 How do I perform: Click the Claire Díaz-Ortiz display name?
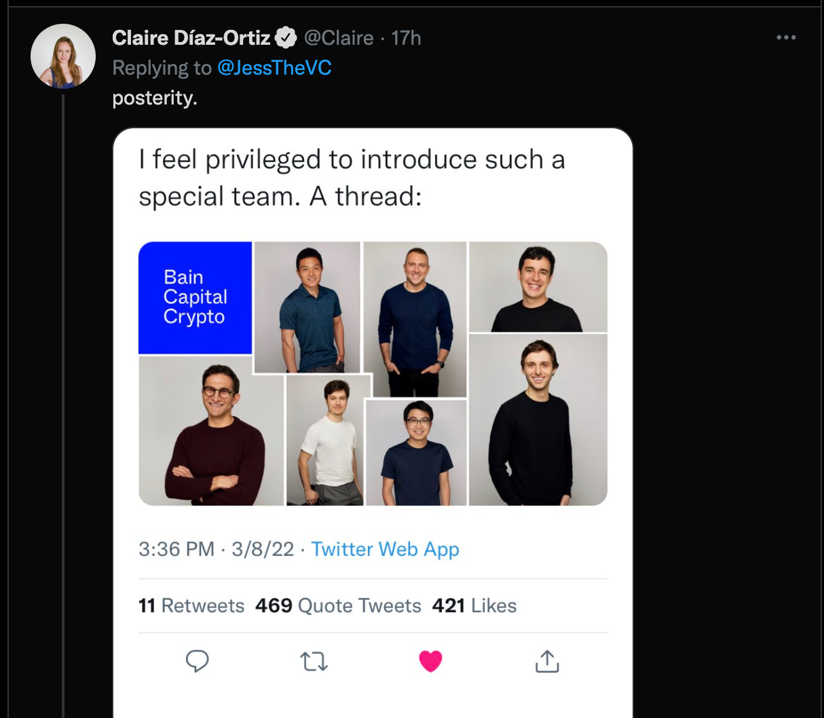tap(191, 38)
